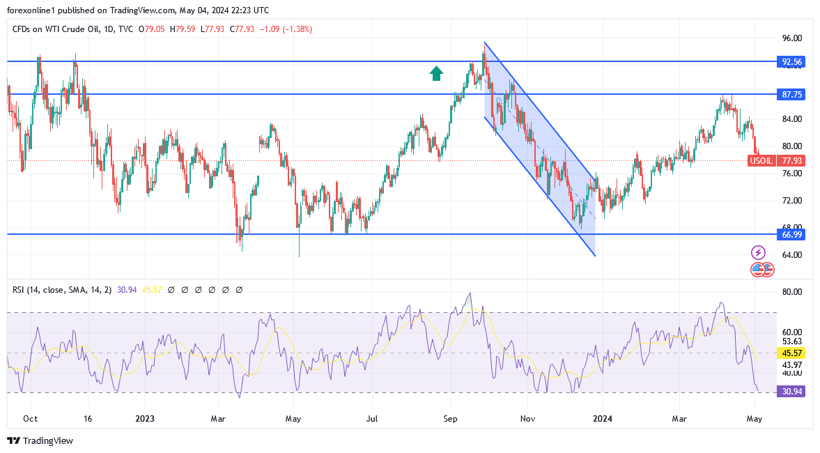Click the purple lightning event icon

point(758,253)
